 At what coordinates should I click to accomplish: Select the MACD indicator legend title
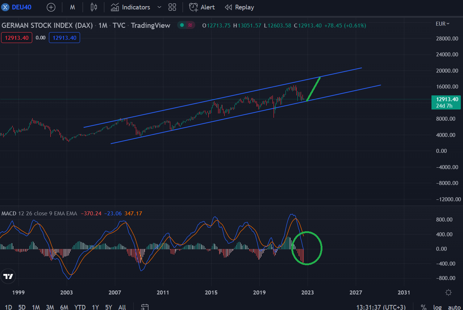[8, 213]
